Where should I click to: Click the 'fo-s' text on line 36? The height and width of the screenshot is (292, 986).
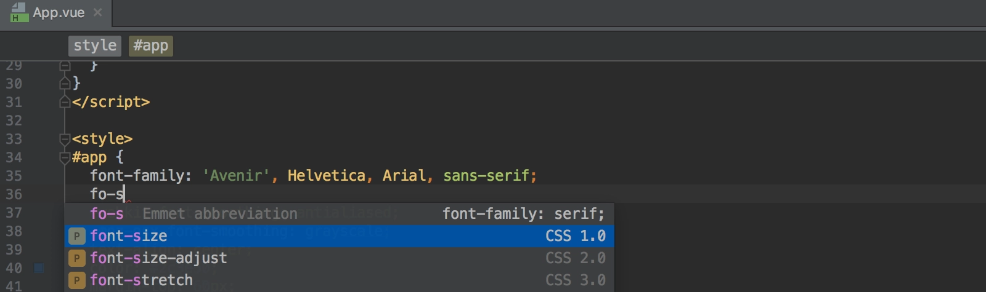coord(107,194)
